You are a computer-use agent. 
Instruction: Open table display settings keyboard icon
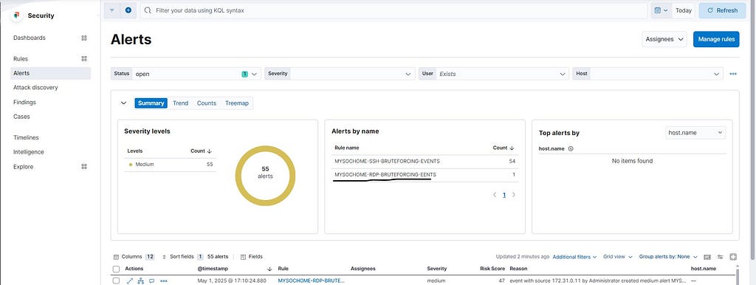point(707,257)
